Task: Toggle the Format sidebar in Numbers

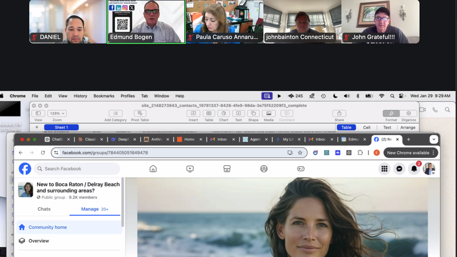Action: 391,114
